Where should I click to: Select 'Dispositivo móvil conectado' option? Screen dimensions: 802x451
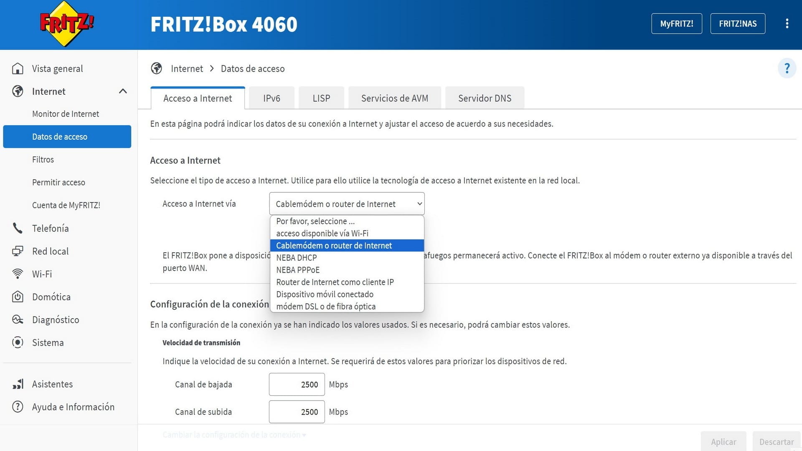[347, 294]
